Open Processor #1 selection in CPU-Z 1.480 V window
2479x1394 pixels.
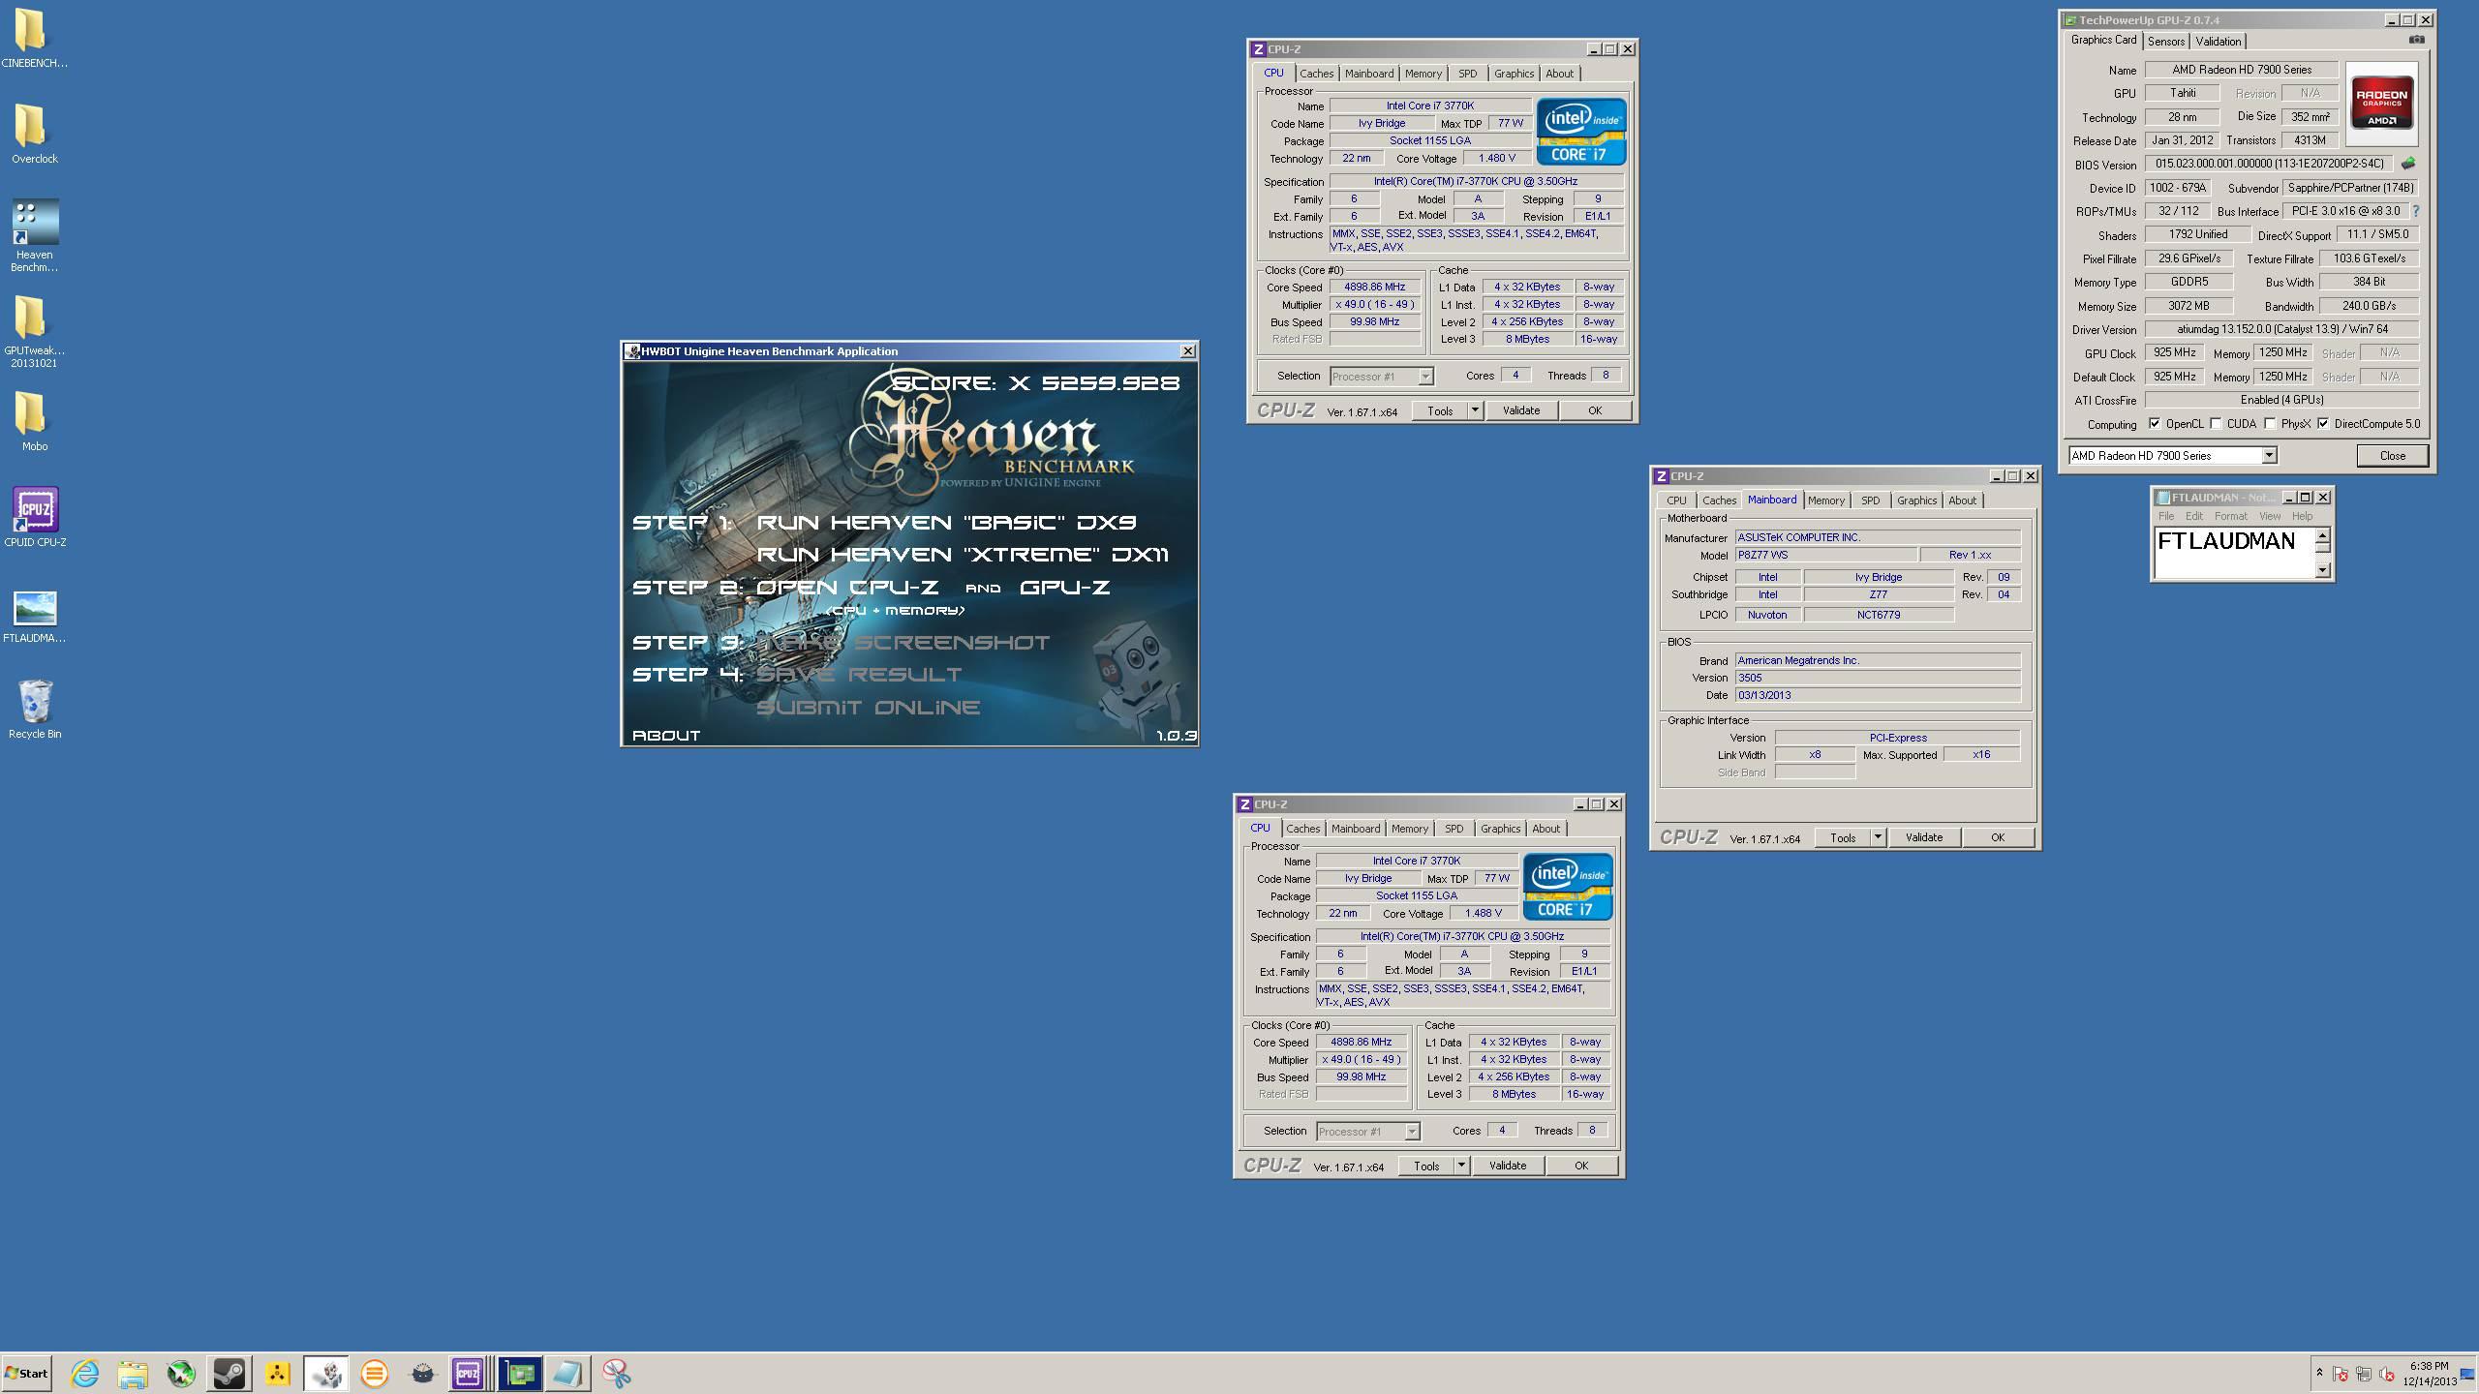(1381, 376)
